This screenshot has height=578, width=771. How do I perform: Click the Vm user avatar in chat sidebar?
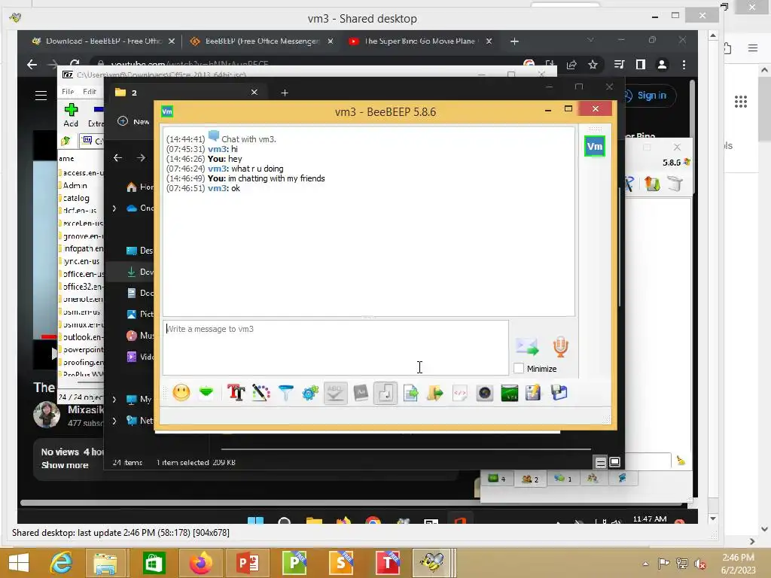pos(595,146)
